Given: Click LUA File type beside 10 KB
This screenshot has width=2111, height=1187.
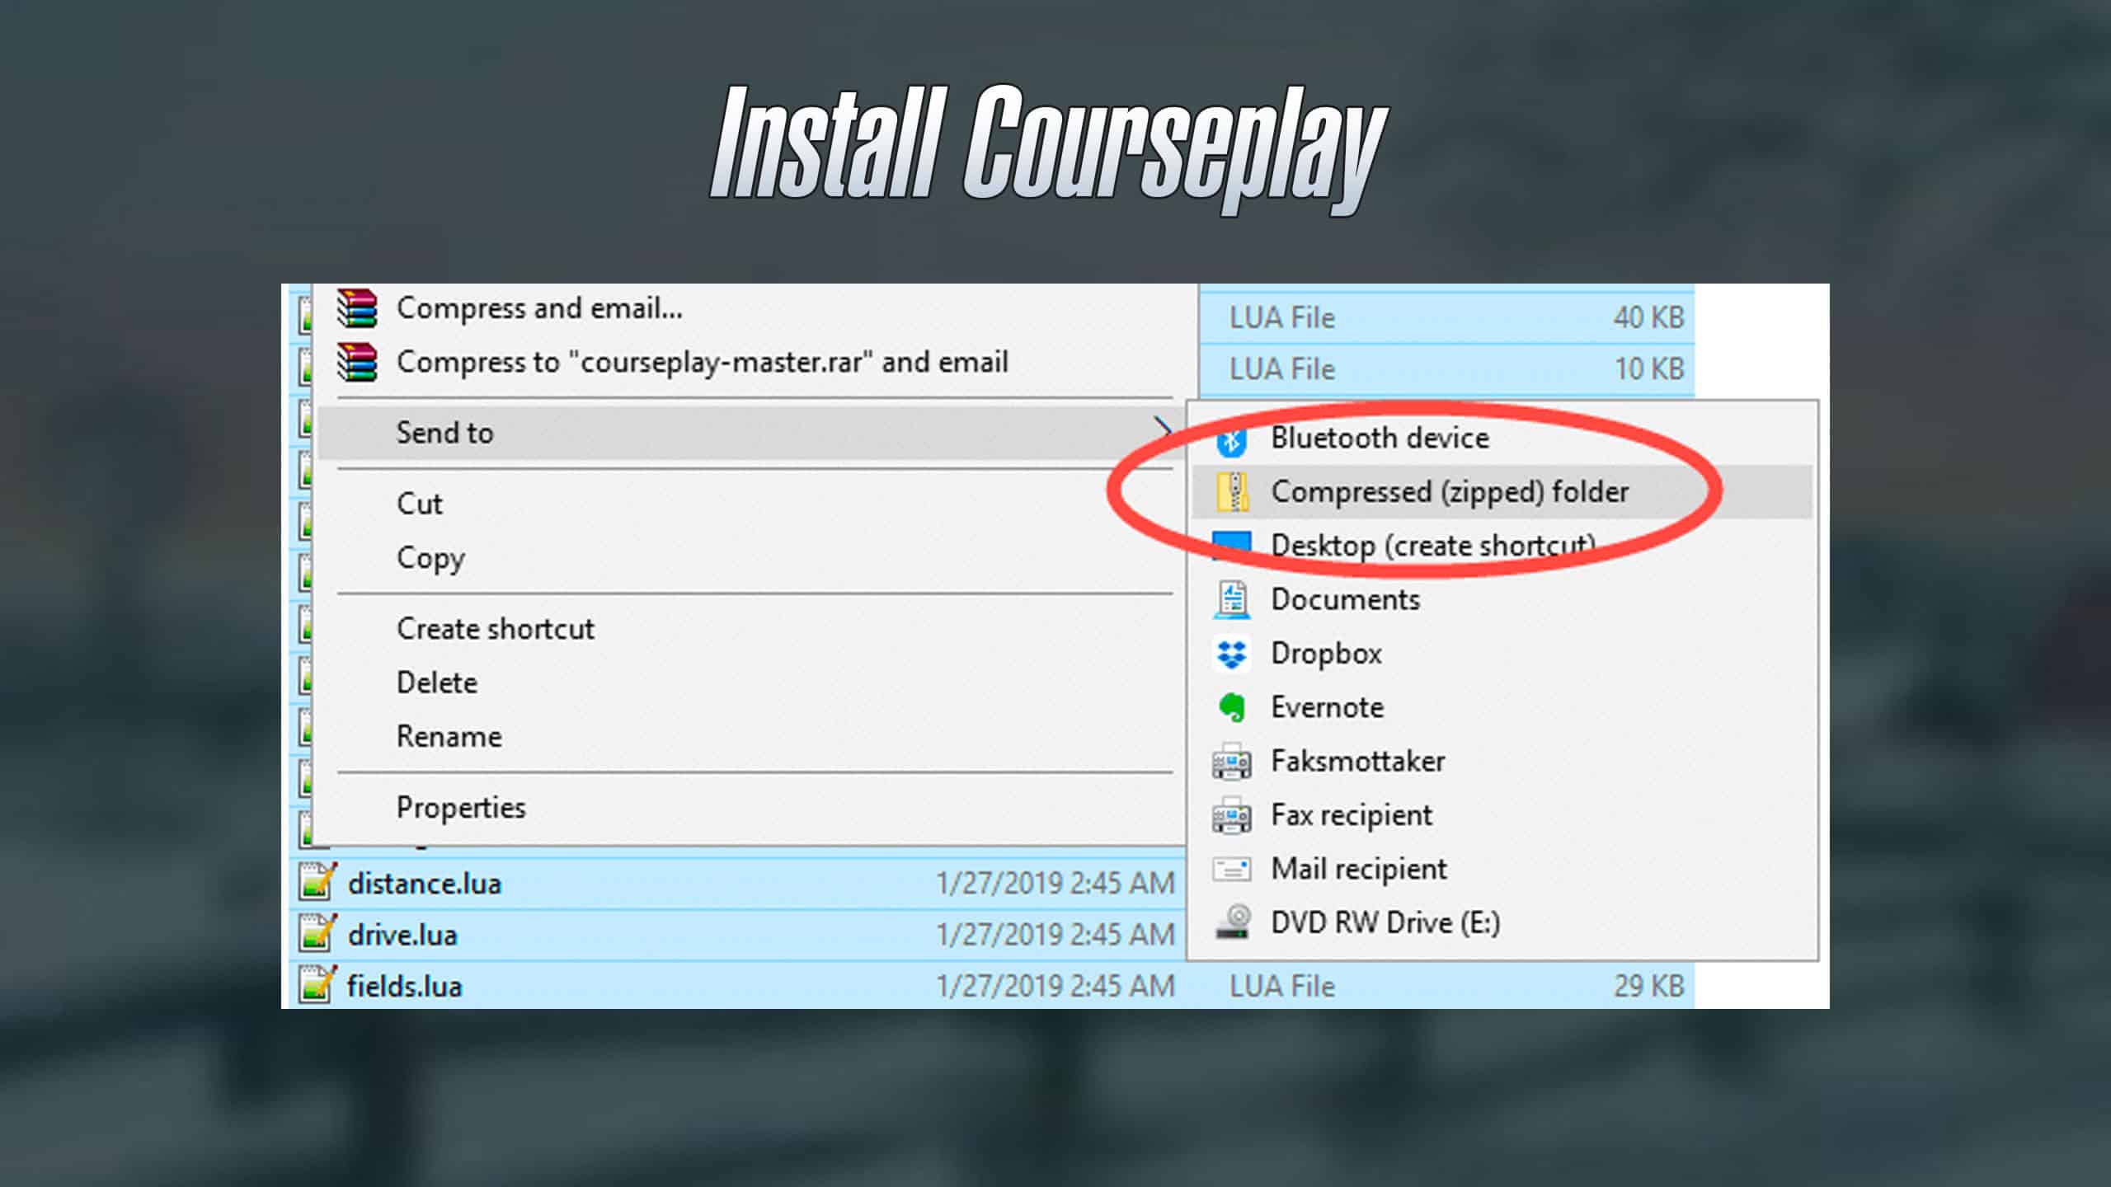Looking at the screenshot, I should point(1281,368).
